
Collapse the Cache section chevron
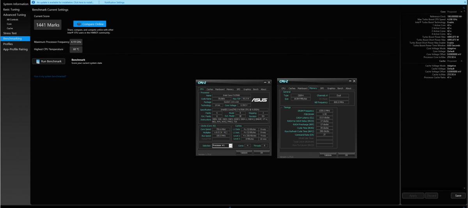[x=461, y=61]
